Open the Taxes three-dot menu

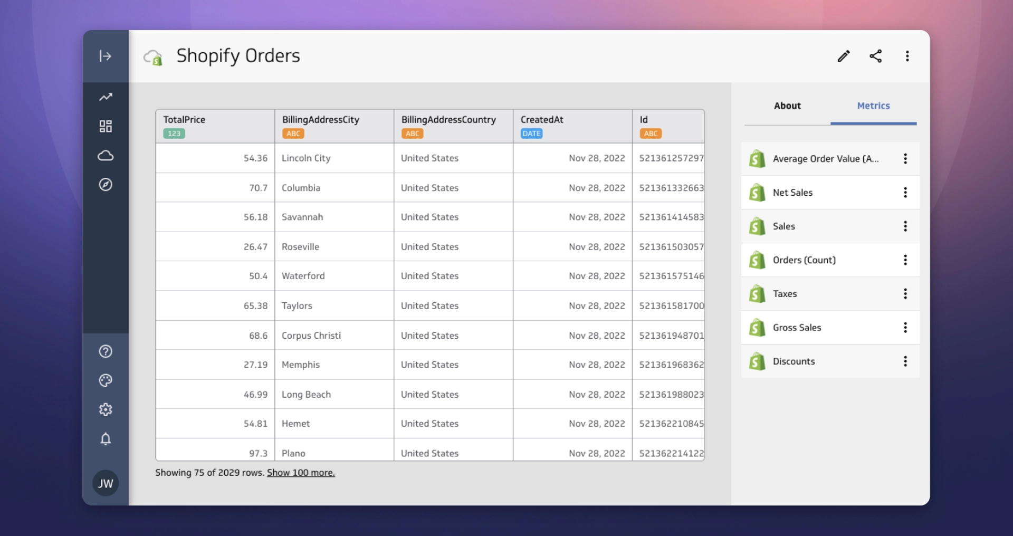click(x=905, y=294)
